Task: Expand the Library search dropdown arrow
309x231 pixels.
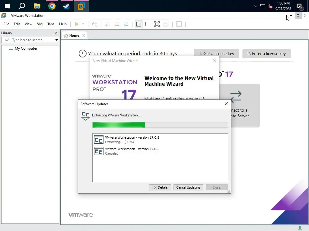Action: click(56, 40)
